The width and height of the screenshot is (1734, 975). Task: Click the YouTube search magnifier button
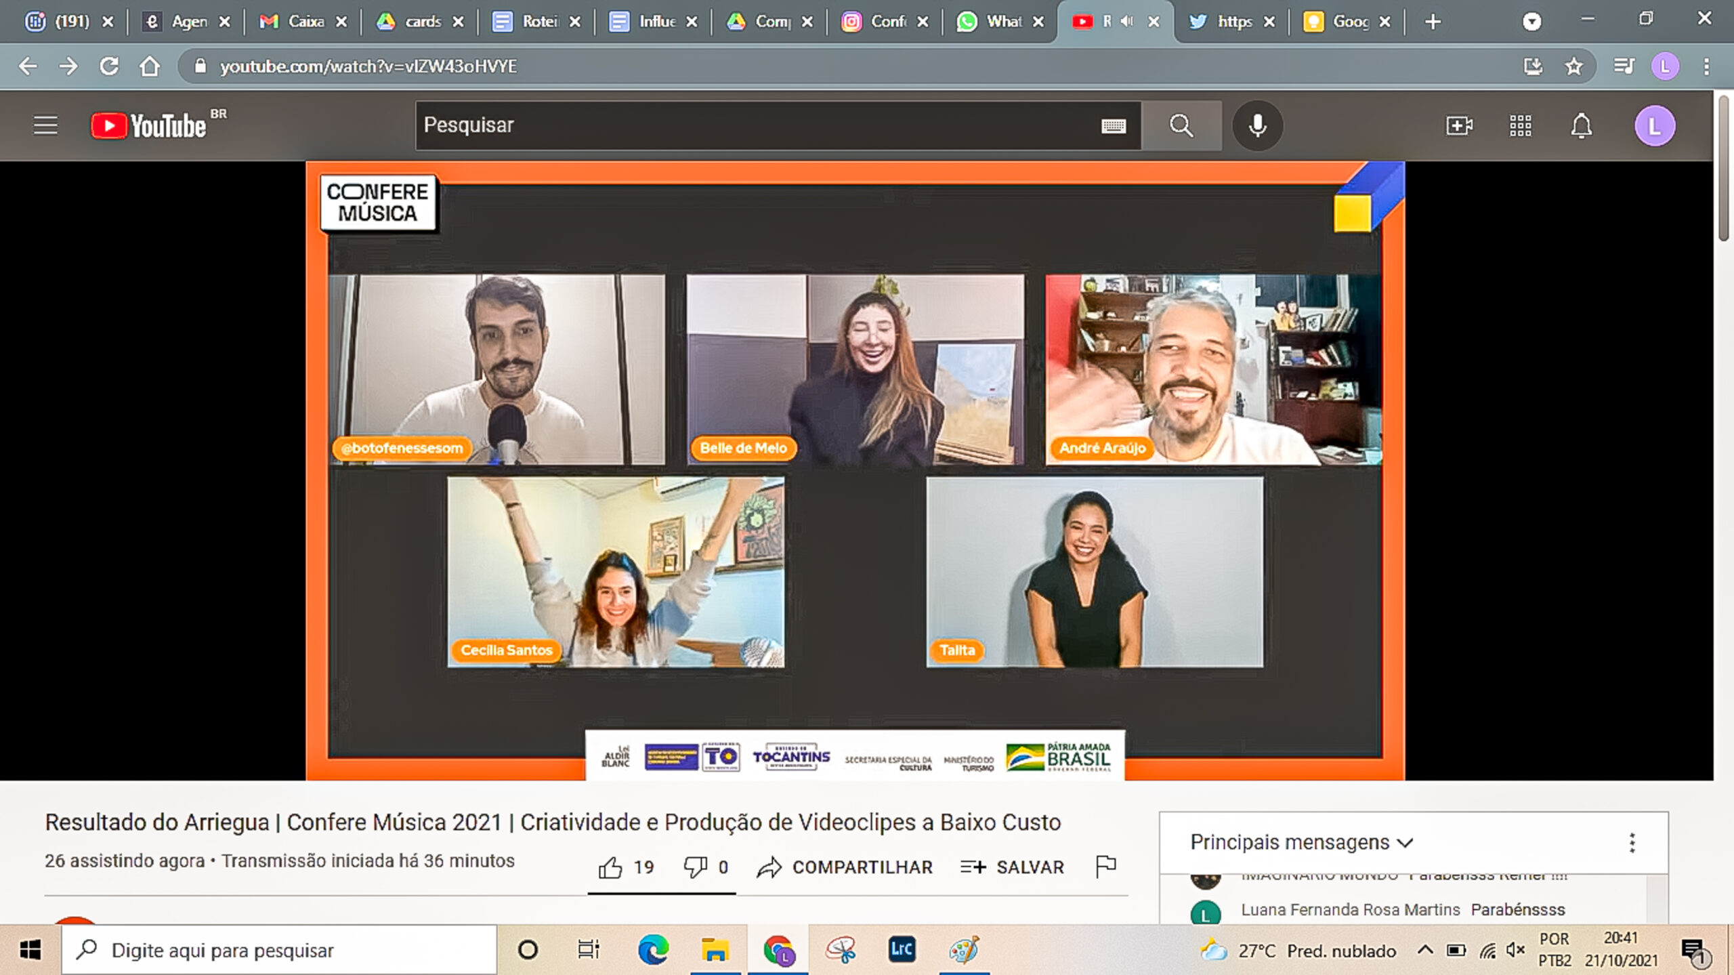pyautogui.click(x=1181, y=125)
